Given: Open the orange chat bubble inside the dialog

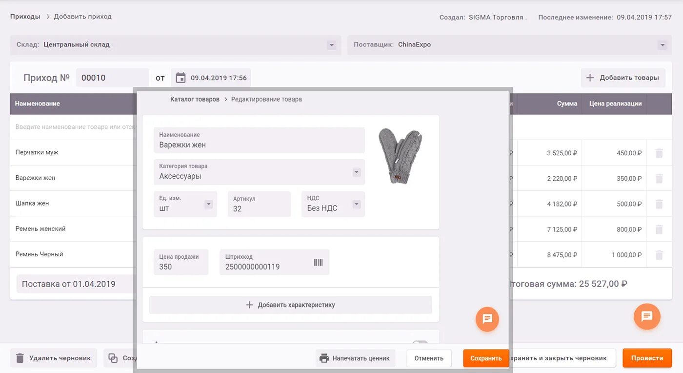Looking at the screenshot, I should click(487, 319).
